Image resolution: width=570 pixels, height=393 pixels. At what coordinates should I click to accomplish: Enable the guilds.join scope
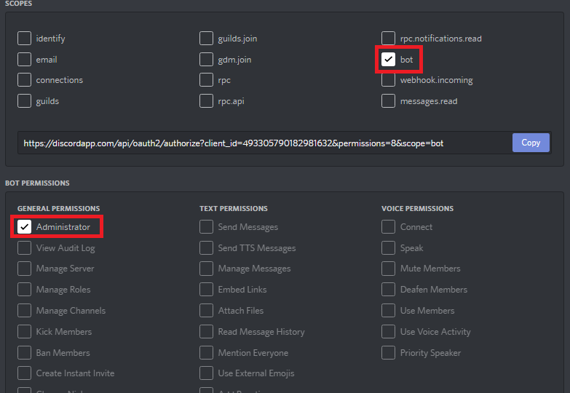206,38
